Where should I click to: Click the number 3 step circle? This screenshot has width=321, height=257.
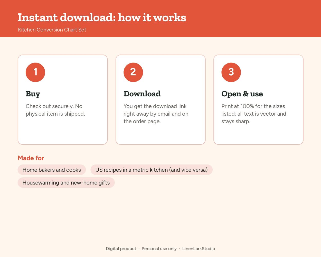231,72
